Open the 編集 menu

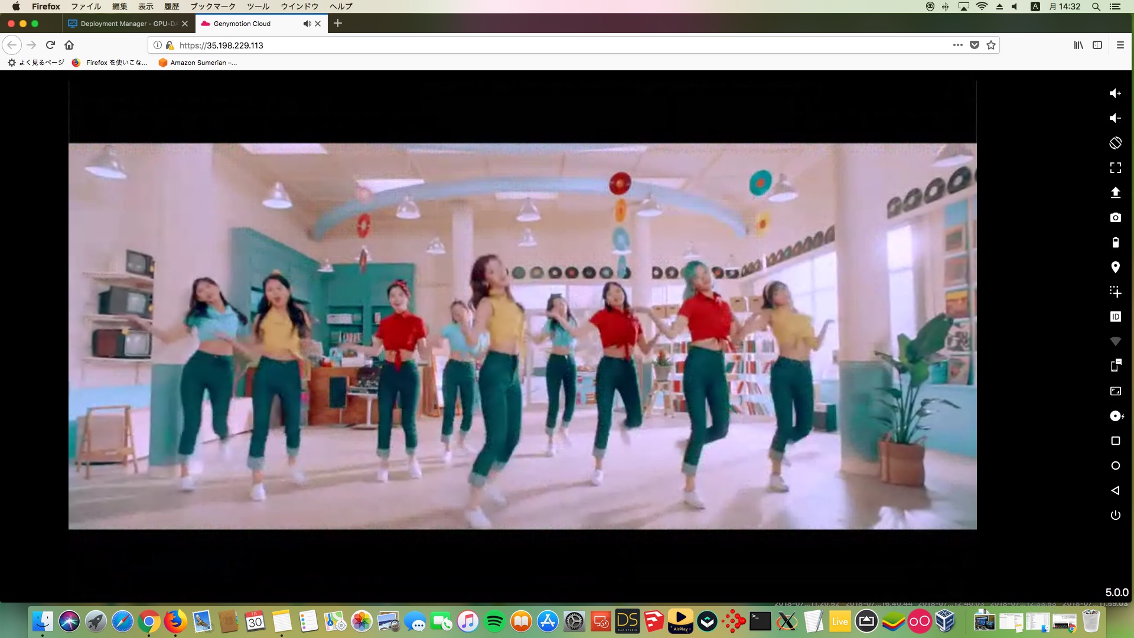(x=120, y=6)
